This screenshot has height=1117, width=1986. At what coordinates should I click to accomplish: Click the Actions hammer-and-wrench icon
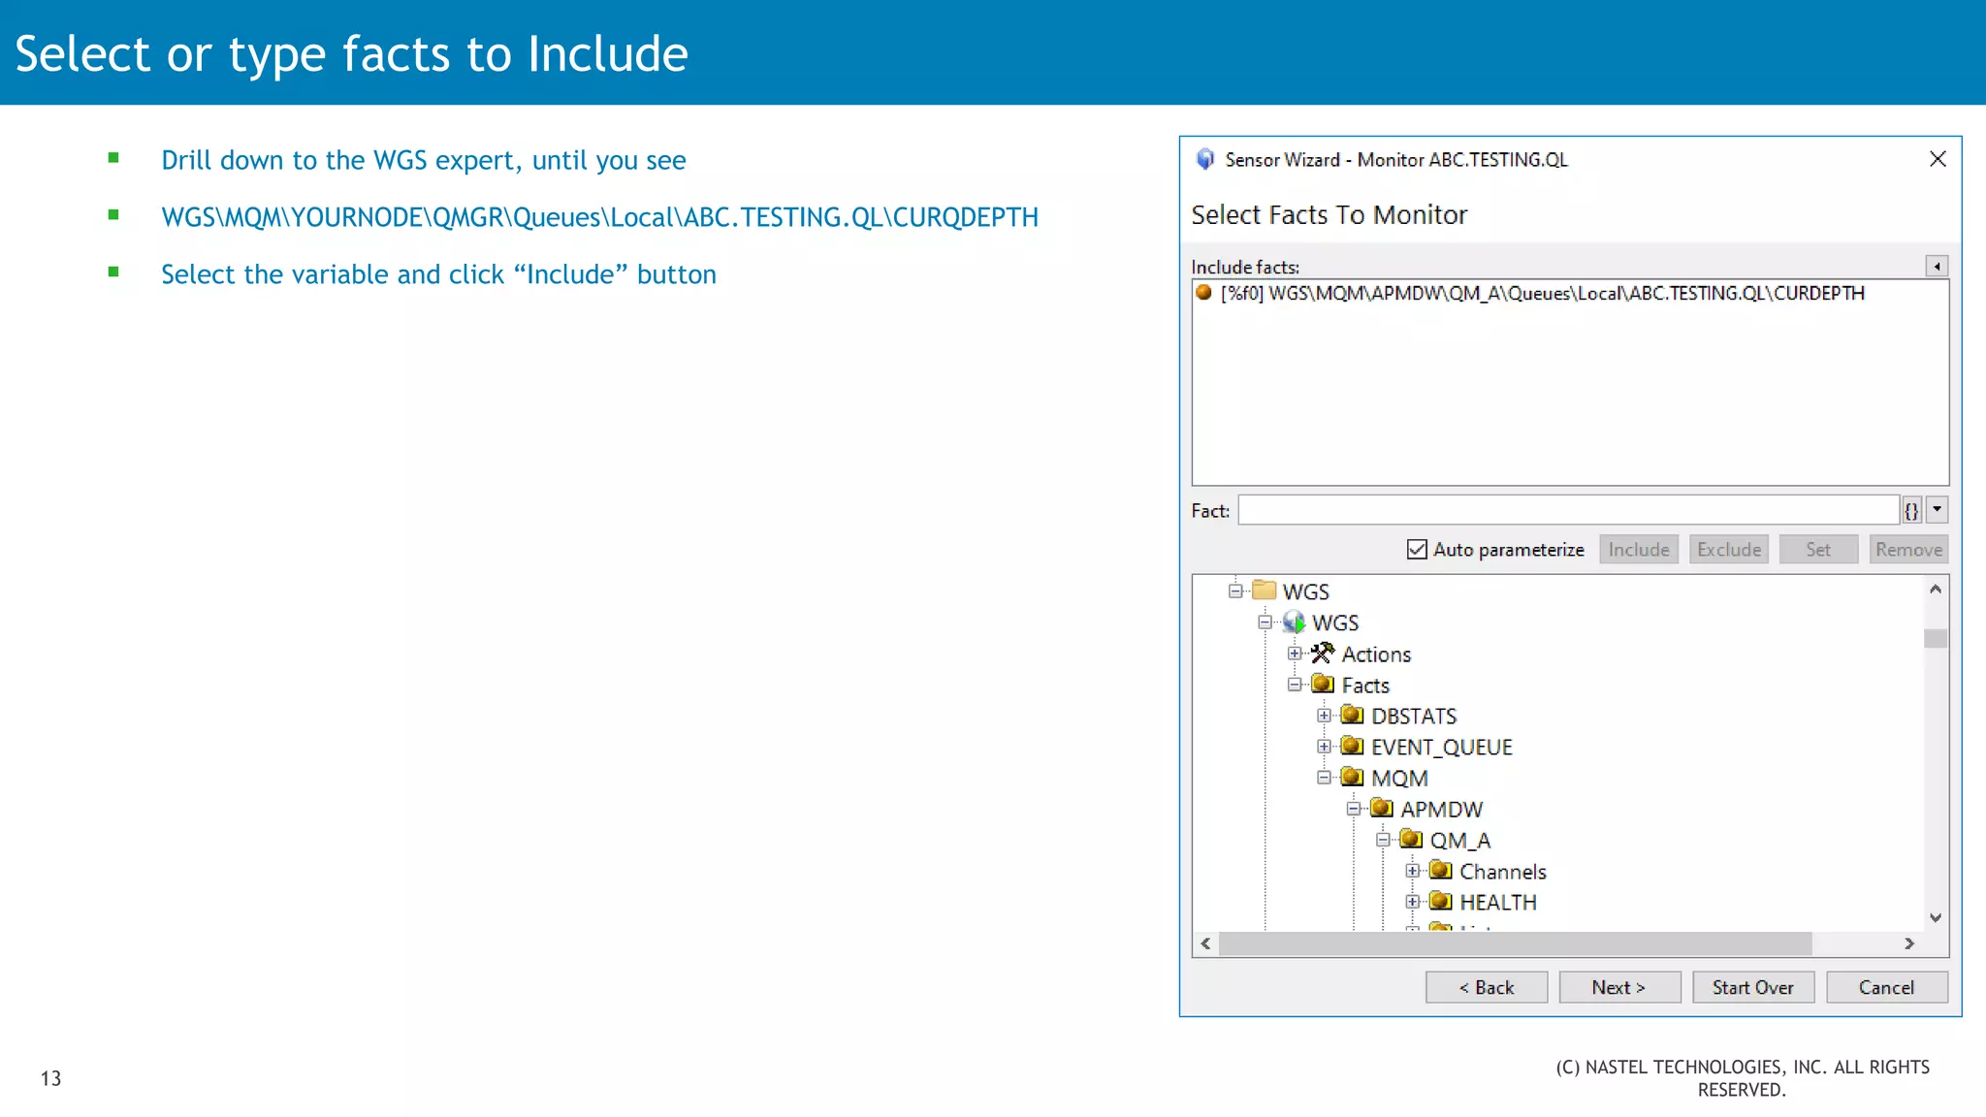pyautogui.click(x=1323, y=654)
